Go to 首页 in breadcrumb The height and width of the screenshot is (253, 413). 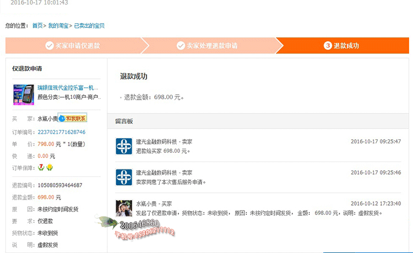[x=37, y=26]
